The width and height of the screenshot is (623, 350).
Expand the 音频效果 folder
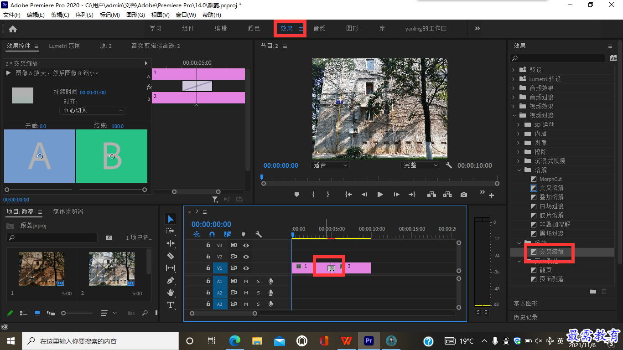(514, 88)
